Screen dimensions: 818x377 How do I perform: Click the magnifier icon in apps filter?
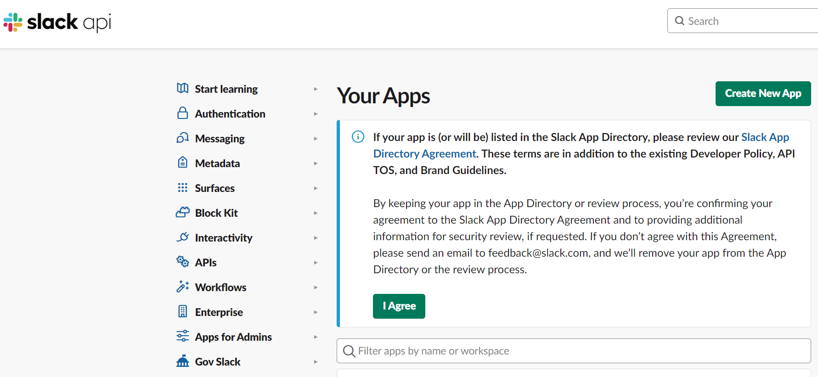pos(350,351)
